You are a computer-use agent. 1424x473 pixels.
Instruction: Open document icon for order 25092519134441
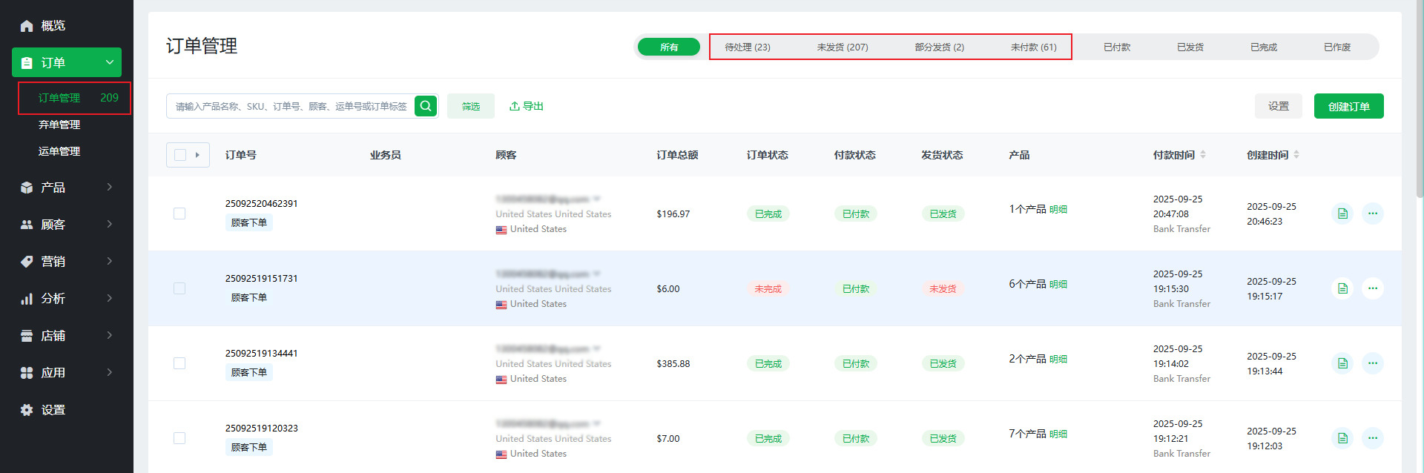tap(1342, 363)
